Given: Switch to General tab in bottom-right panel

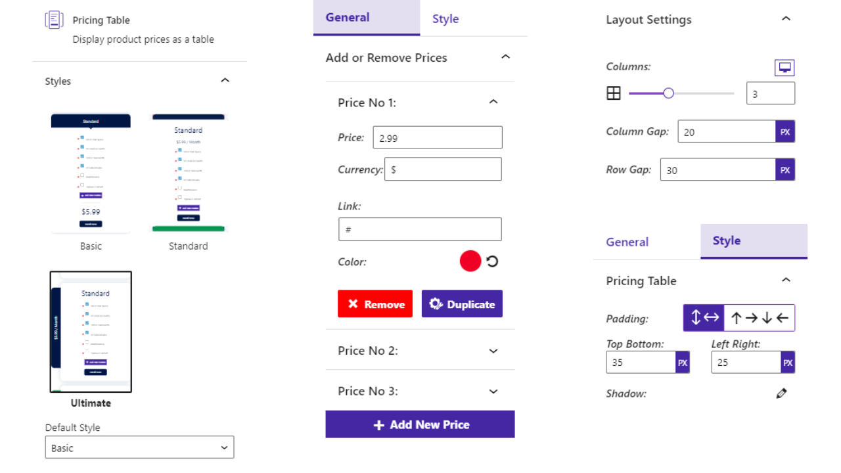Looking at the screenshot, I should (x=627, y=242).
